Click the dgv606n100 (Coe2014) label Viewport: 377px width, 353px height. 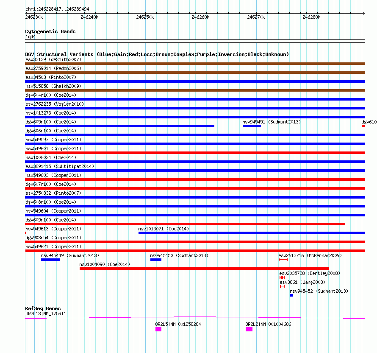(51, 131)
